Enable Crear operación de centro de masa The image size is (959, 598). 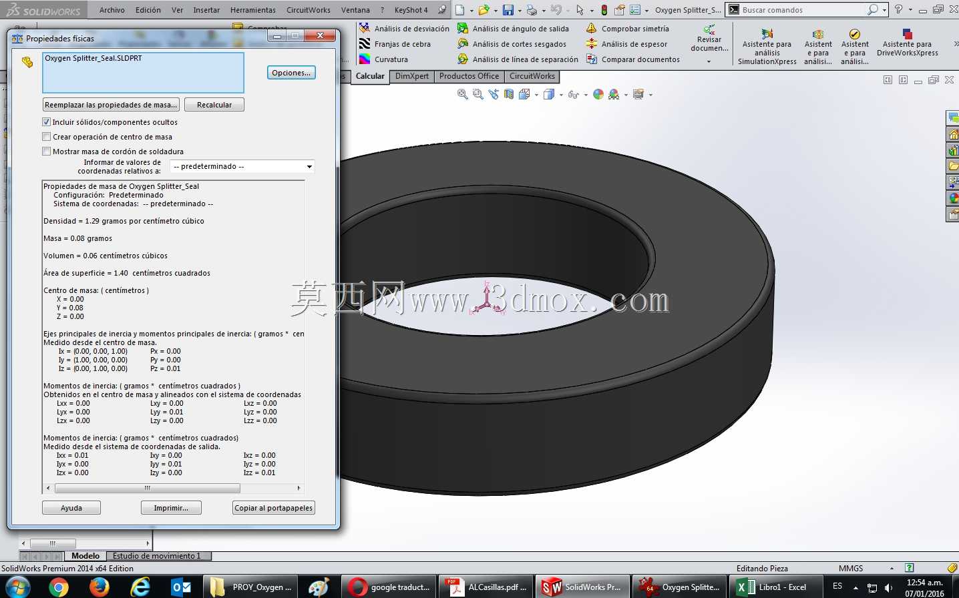click(x=46, y=137)
